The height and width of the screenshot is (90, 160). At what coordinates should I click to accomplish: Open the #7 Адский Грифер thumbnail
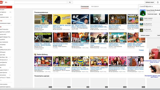pyautogui.click(x=80, y=19)
